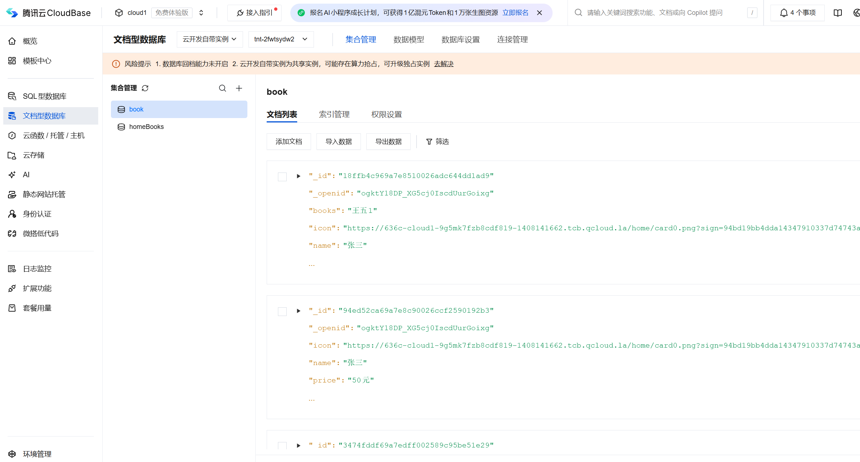Refresh the 集合管理 collection list
The image size is (860, 462).
145,88
